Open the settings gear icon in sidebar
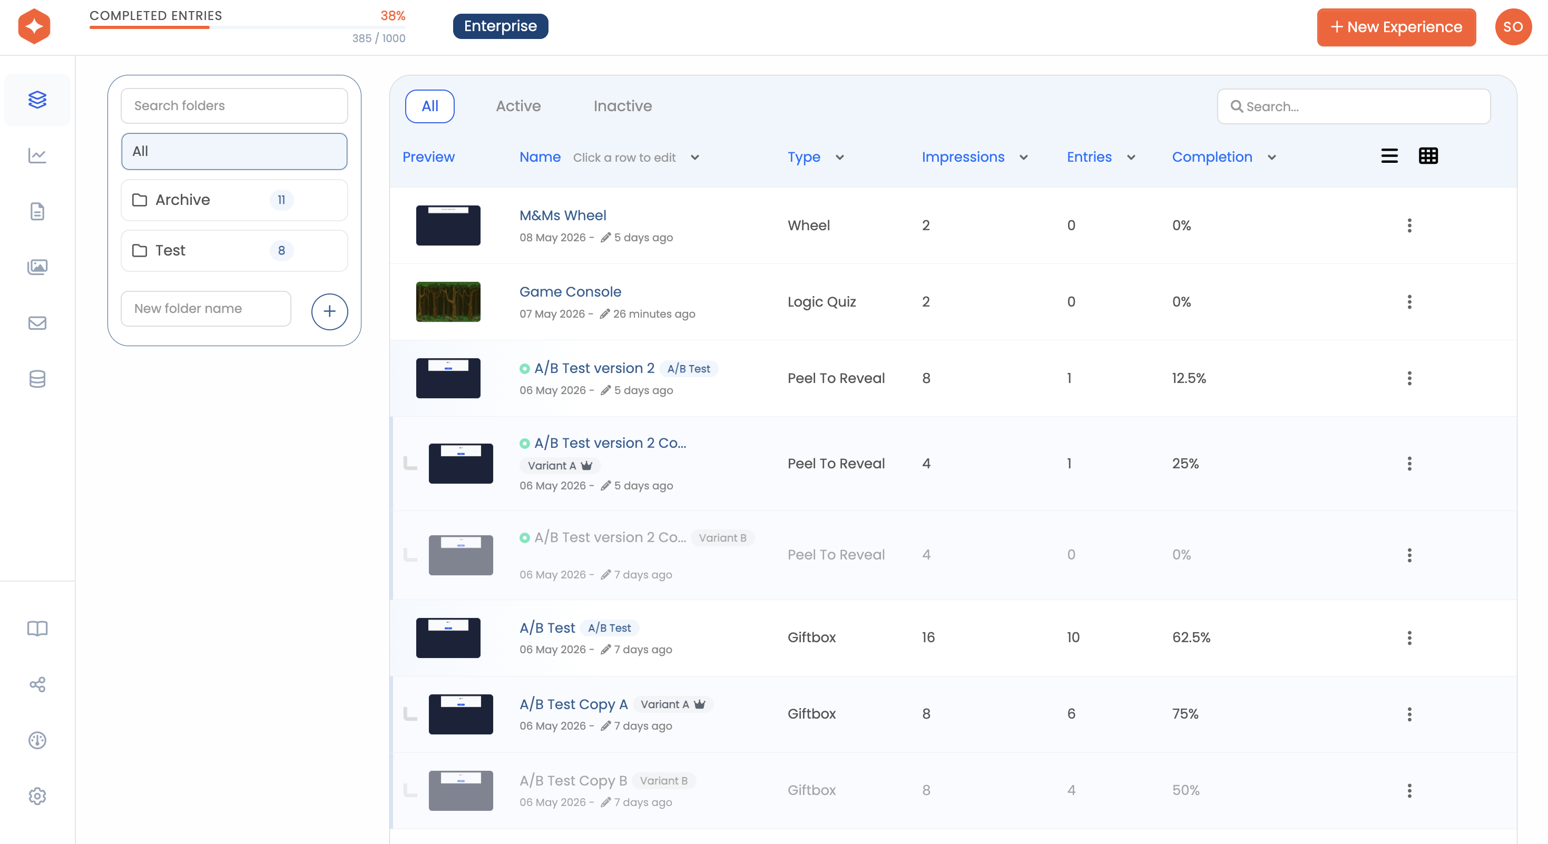The image size is (1548, 844). [x=37, y=796]
